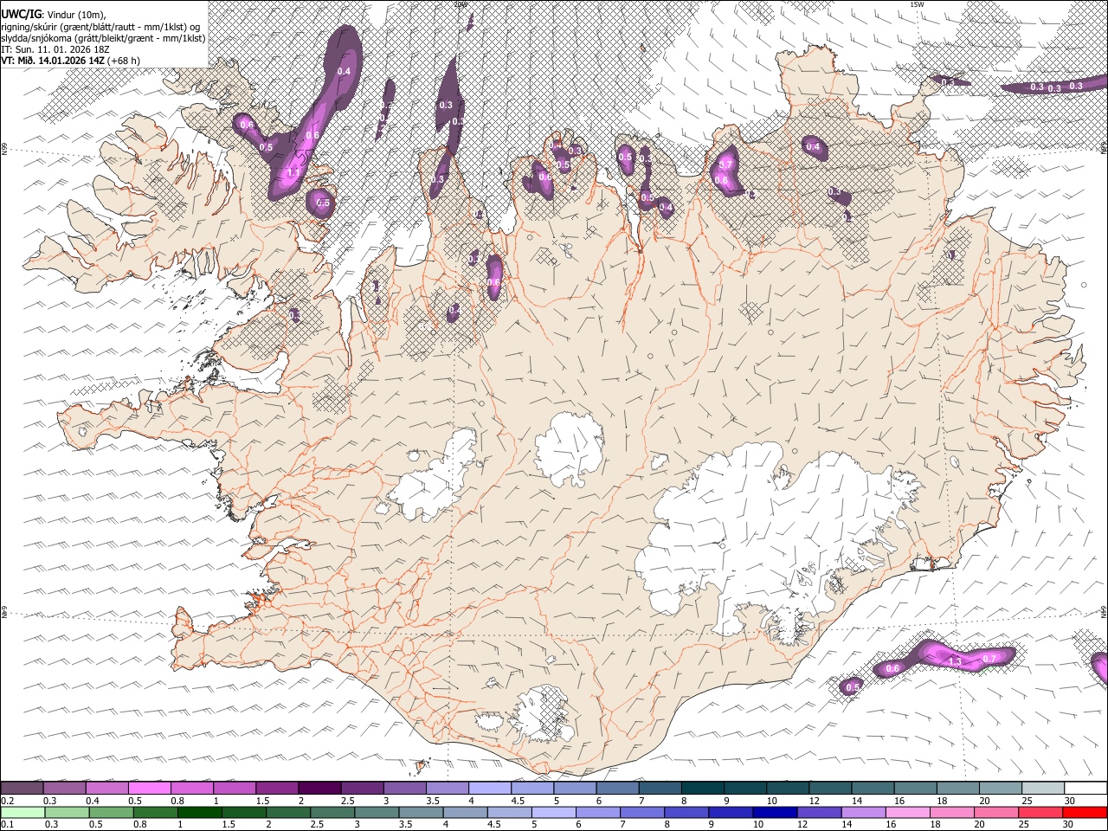Screen dimensions: 1108x831
Task: Click violet swatch between 12 and 14 on rain scale
Action: click(x=819, y=812)
